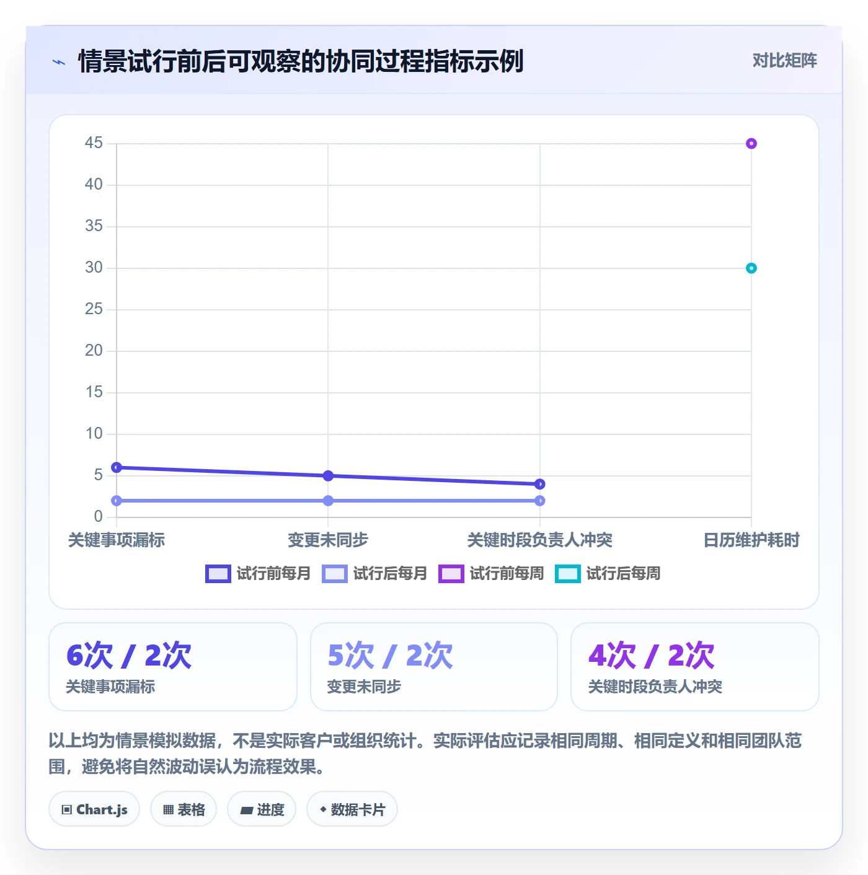The image size is (868, 875).
Task: Click the disclaimer text starting 以上均为情景模拟数据
Action: pos(425,754)
